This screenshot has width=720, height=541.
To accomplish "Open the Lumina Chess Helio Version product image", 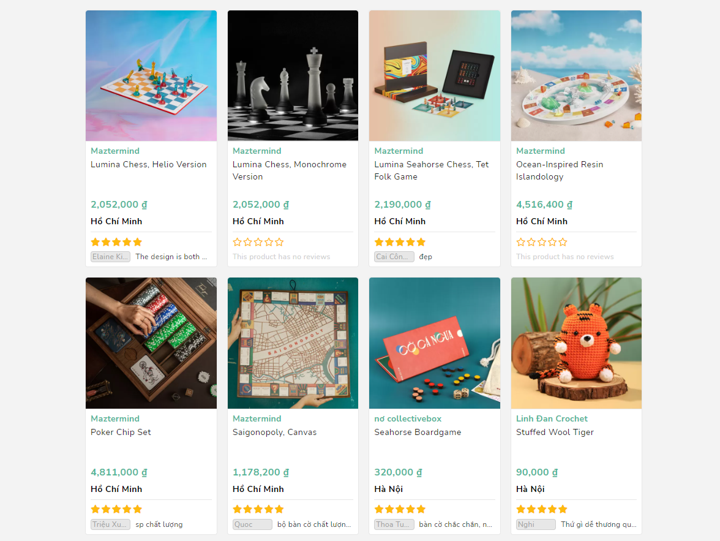I will pos(151,76).
